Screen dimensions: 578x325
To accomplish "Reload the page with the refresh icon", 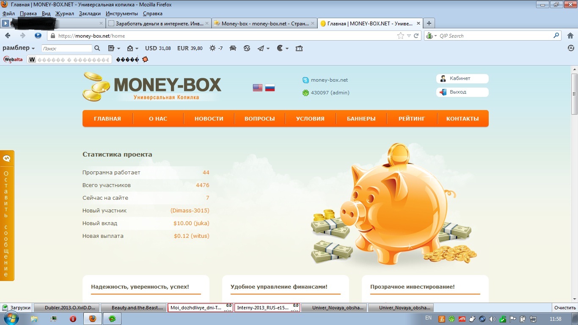I will pos(416,36).
